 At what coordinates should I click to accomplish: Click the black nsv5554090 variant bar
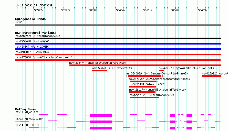click(x=118, y=38)
